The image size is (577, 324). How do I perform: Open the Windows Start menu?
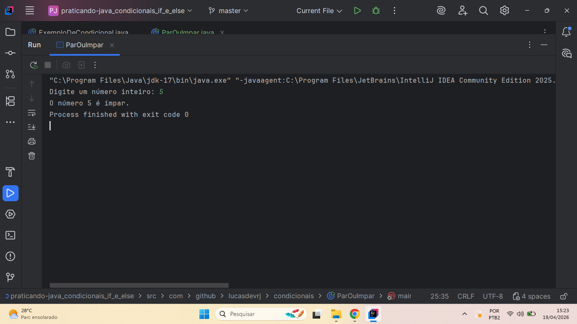point(204,314)
